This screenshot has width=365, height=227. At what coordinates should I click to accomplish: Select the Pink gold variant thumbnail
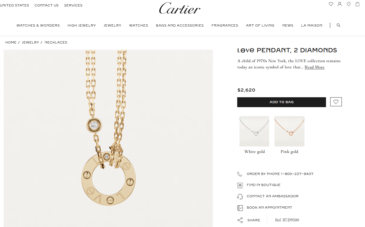click(289, 131)
